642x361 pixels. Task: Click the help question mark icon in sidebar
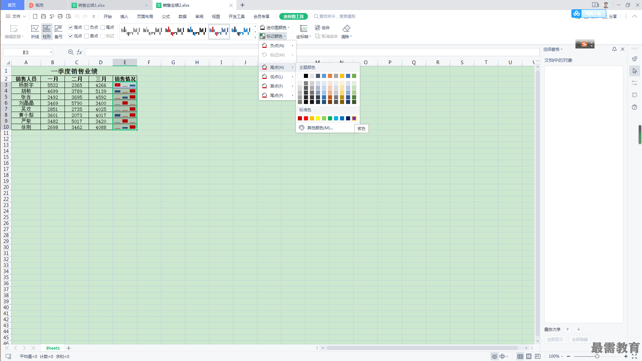point(635,107)
